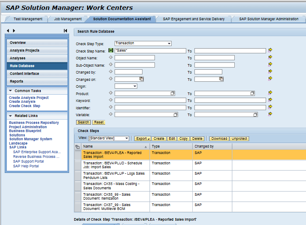
Task: Click multiple selection arrow for Variable row
Action: (270, 114)
